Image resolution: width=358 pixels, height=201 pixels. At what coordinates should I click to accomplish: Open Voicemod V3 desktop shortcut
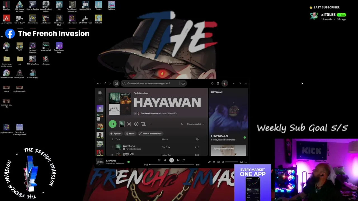click(x=46, y=47)
